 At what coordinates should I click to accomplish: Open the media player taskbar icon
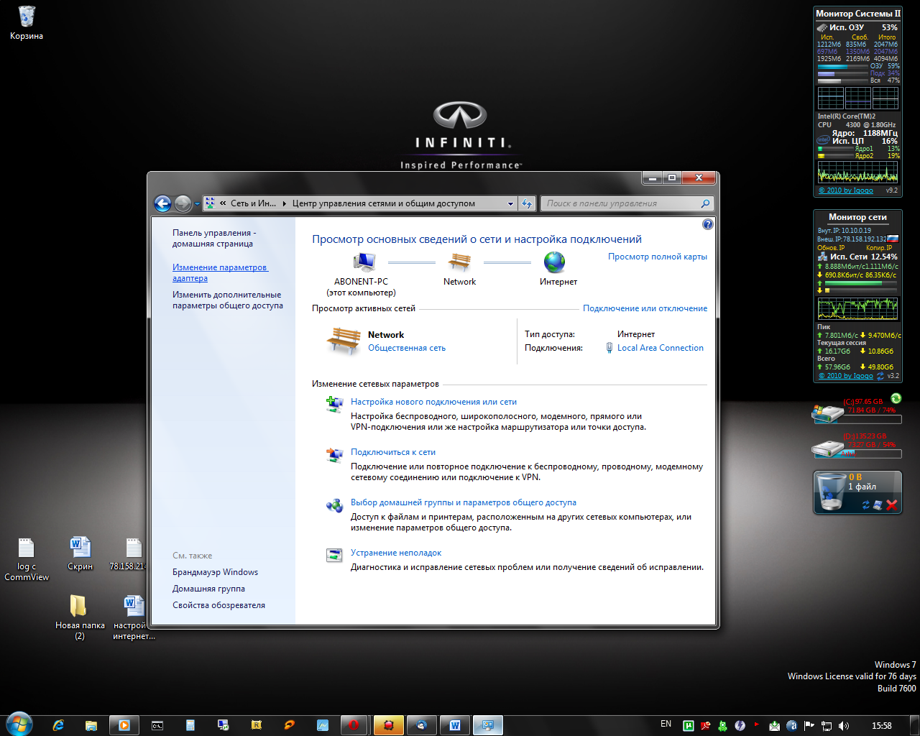pyautogui.click(x=124, y=725)
